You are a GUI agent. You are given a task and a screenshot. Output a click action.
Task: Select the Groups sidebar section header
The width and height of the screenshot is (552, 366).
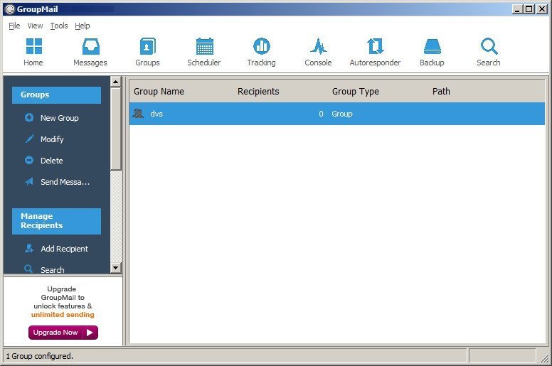coord(56,95)
